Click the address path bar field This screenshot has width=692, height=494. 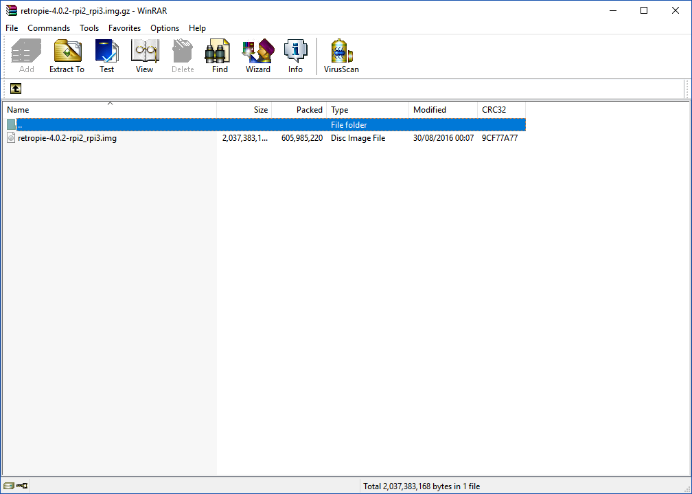pyautogui.click(x=353, y=89)
